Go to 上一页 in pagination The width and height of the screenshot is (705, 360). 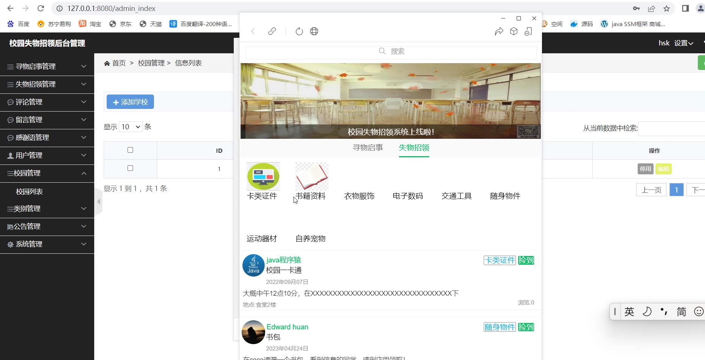651,190
